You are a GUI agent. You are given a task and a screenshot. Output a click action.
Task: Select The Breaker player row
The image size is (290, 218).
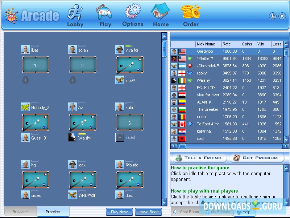pyautogui.click(x=227, y=109)
